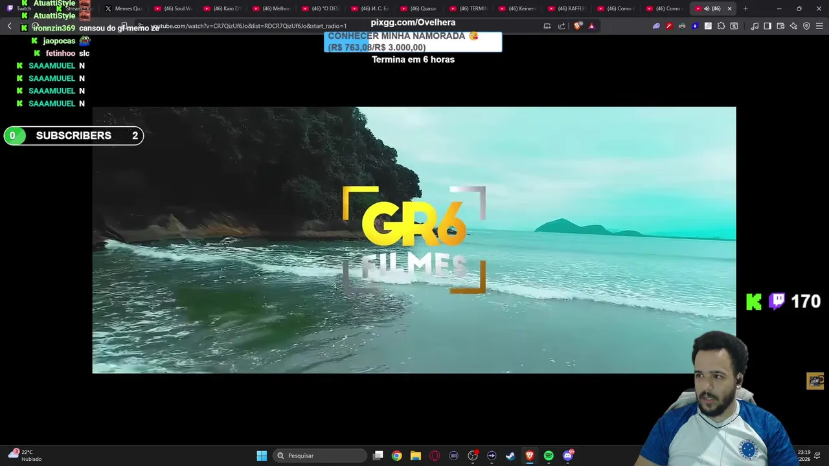Click chat username fetinhoo
The height and width of the screenshot is (466, 829).
point(60,53)
